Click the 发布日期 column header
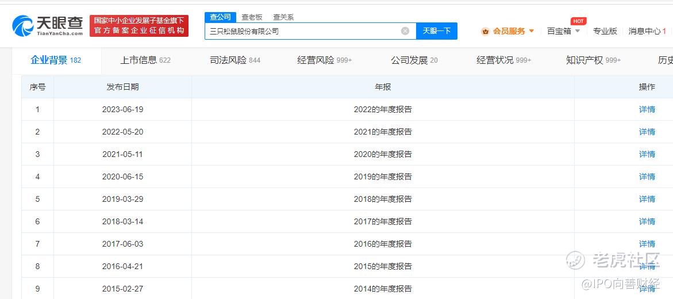This screenshot has width=673, height=299. tap(123, 87)
